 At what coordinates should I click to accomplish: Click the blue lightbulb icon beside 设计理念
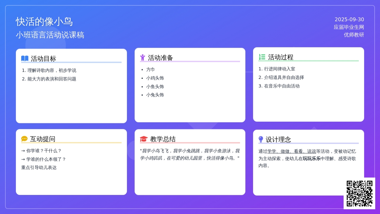point(261,139)
